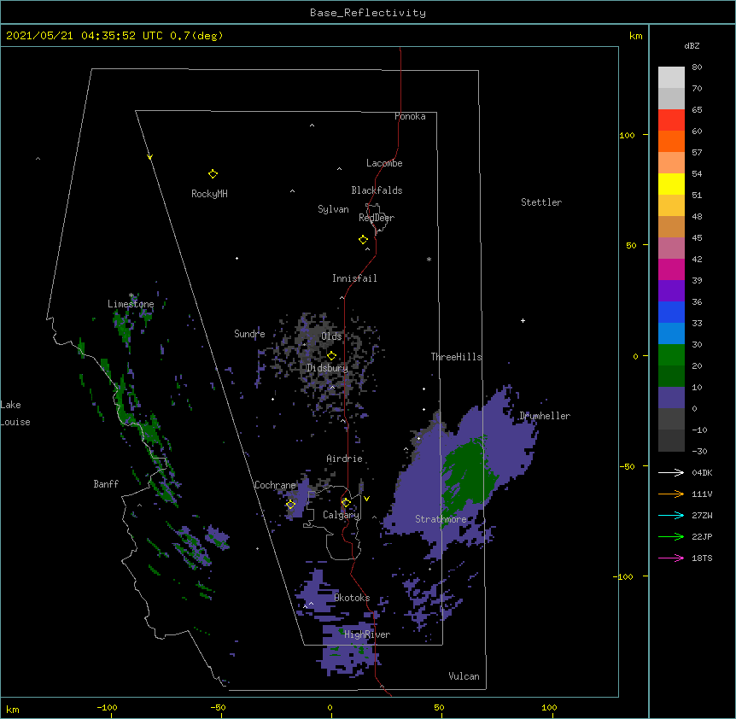Click the magenta 18TS arrow in legend
The height and width of the screenshot is (719, 736).
coord(671,558)
